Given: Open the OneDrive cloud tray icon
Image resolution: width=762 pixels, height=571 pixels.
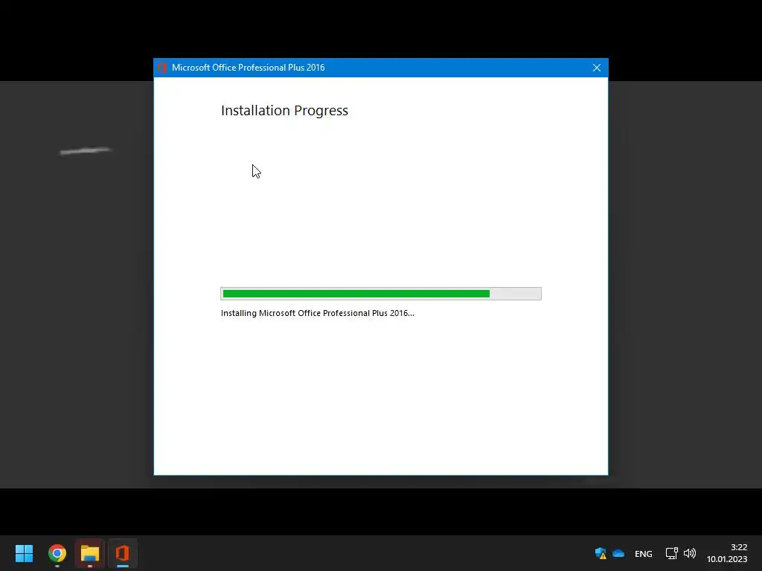Looking at the screenshot, I should (618, 553).
